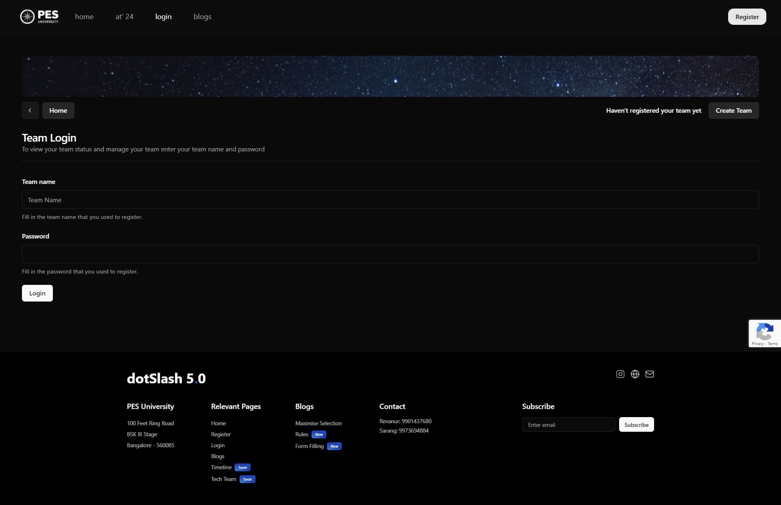Image resolution: width=781 pixels, height=505 pixels.
Task: Click the back chevron next to Home
Action: (30, 110)
